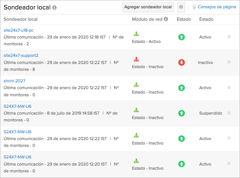The width and height of the screenshot is (240, 178).
Task: Click 'Estado - Inactivo' in S24X7-NW-U6 12:22 row
Action: (x=148, y=143)
